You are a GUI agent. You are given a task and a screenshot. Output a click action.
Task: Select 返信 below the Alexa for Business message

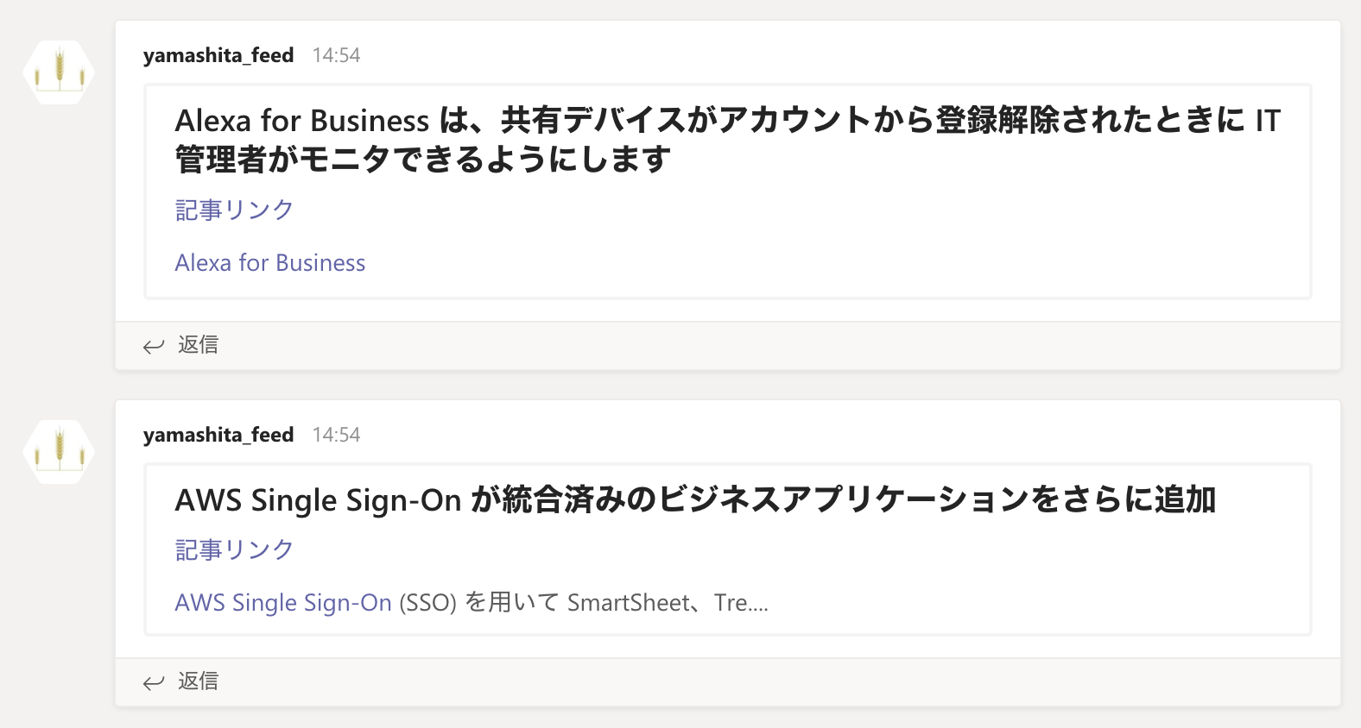click(198, 345)
